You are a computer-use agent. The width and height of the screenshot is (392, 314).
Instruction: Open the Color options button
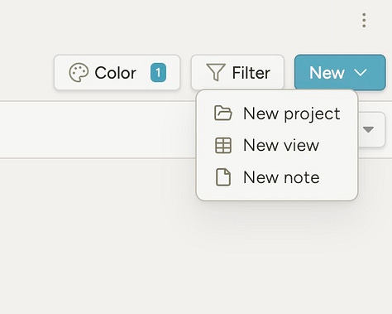pyautogui.click(x=117, y=72)
